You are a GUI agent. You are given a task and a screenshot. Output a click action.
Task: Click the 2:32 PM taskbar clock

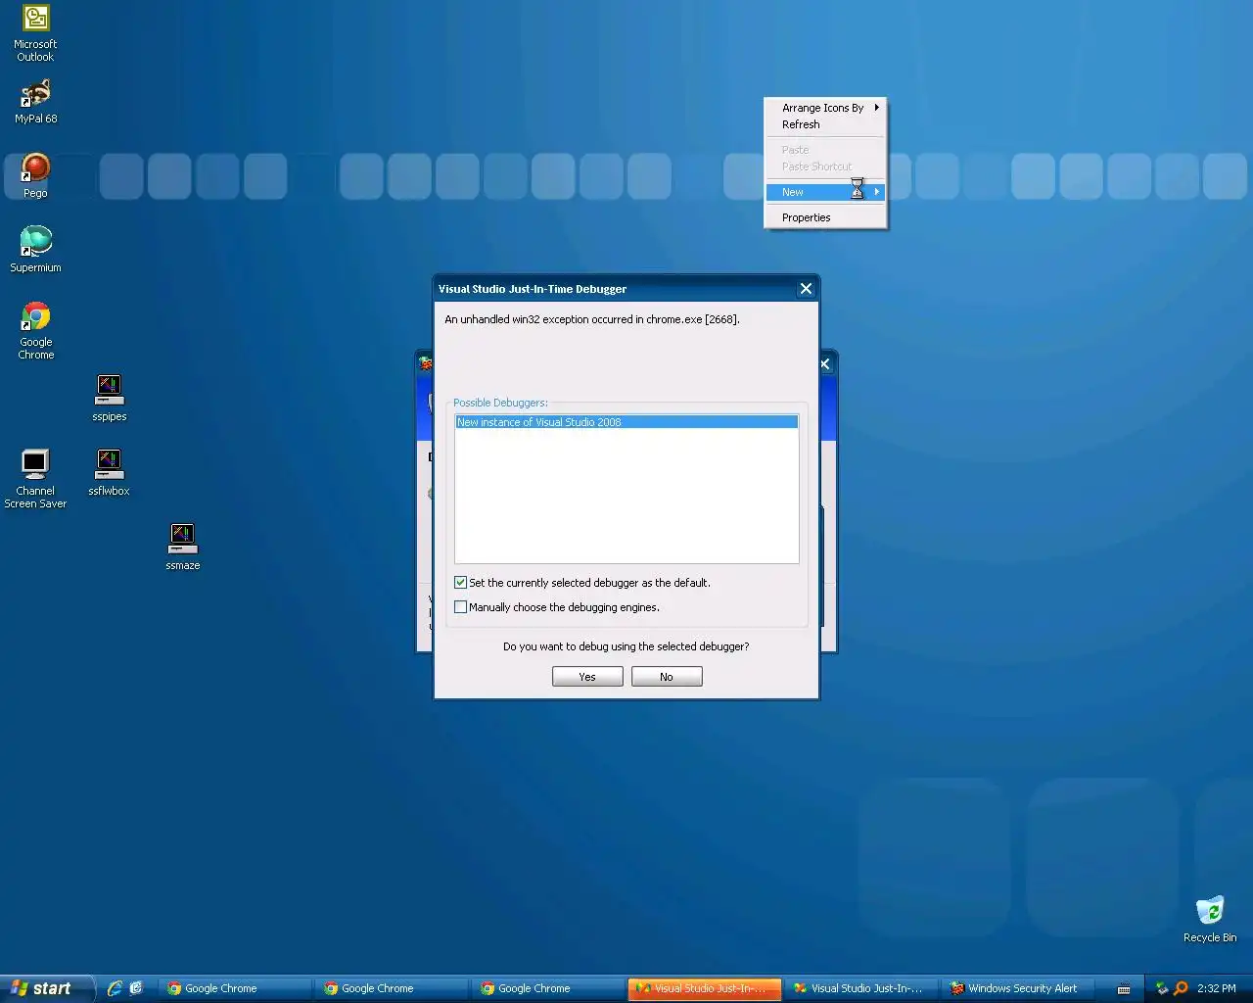[x=1217, y=988]
